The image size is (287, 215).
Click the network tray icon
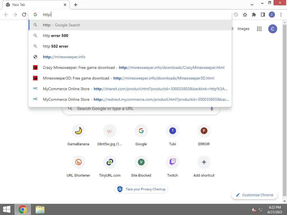pyautogui.click(x=261, y=210)
